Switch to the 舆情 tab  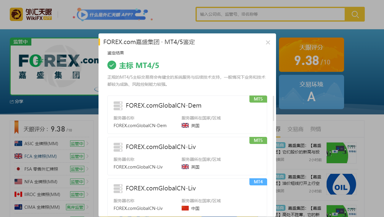click(x=315, y=129)
